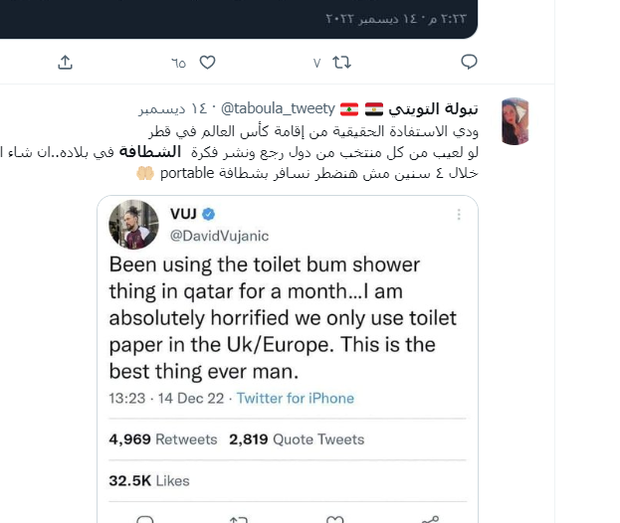The image size is (620, 523).
Task: Click the like count ٦٥
Action: (x=178, y=63)
